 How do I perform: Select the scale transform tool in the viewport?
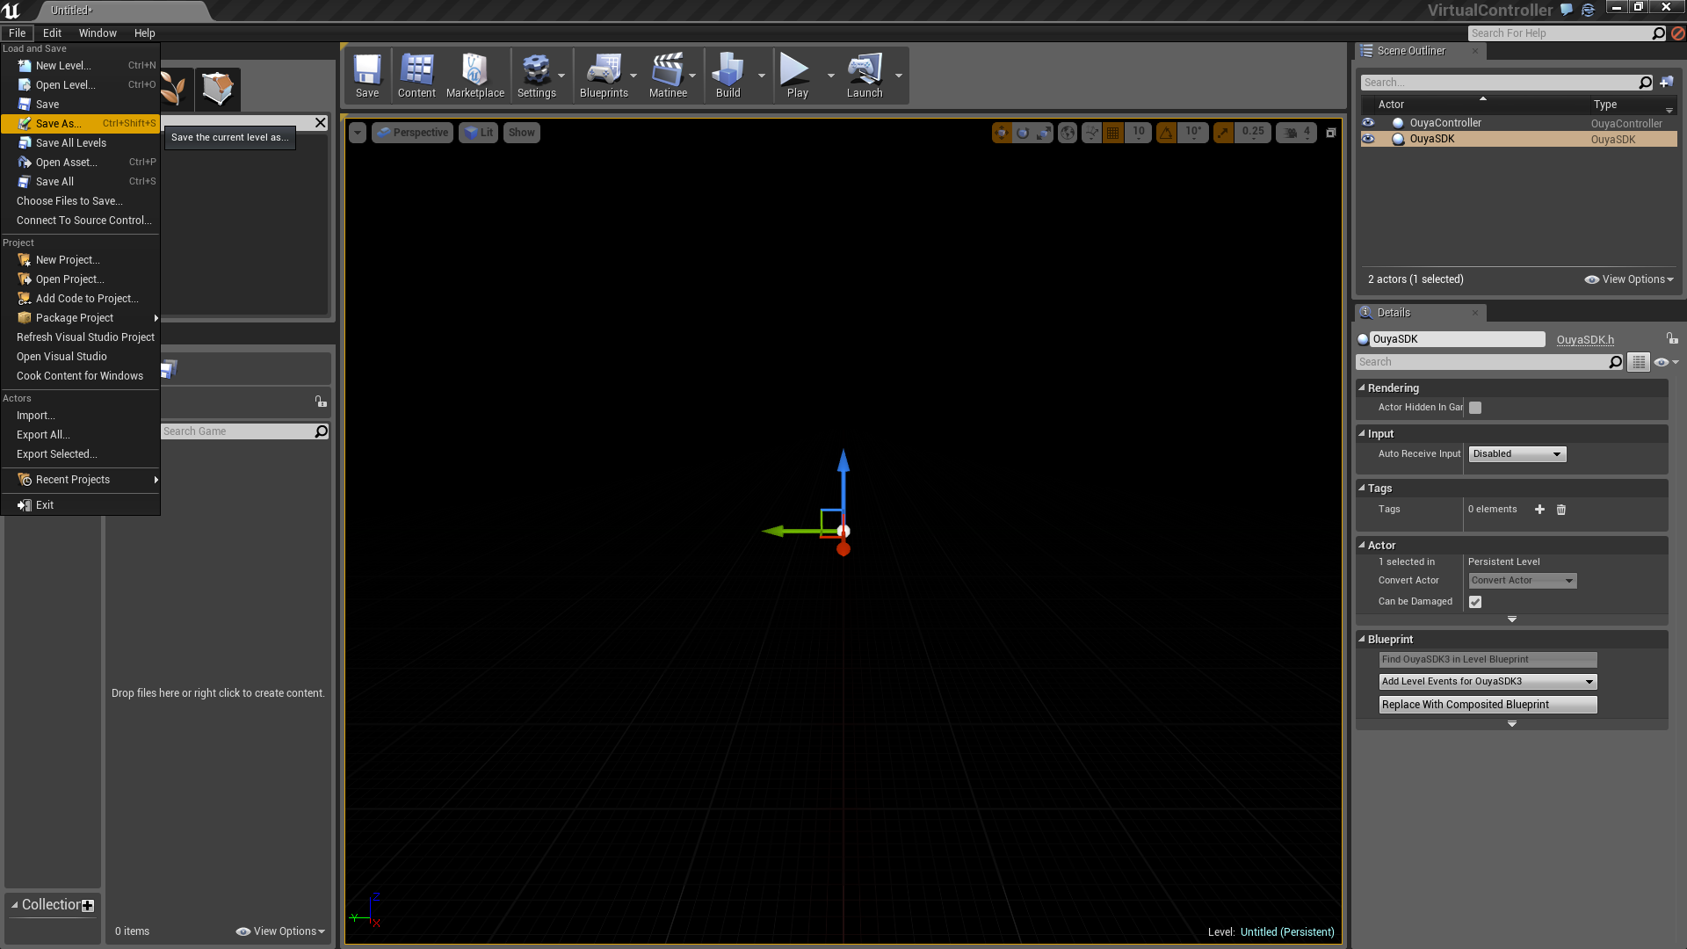click(x=1044, y=133)
